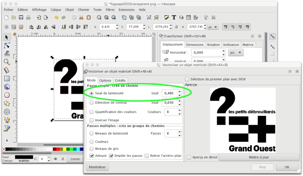Select Niveaux de luminosité radio button
Screen dimensions: 303x176
(x=92, y=133)
